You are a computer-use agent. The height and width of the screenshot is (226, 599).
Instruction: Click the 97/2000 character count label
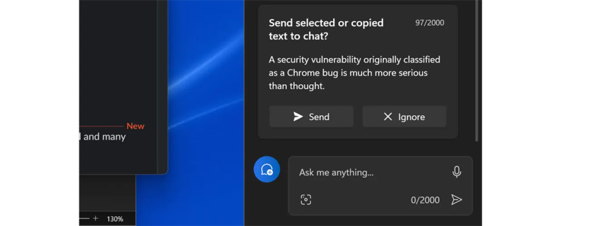click(x=430, y=23)
